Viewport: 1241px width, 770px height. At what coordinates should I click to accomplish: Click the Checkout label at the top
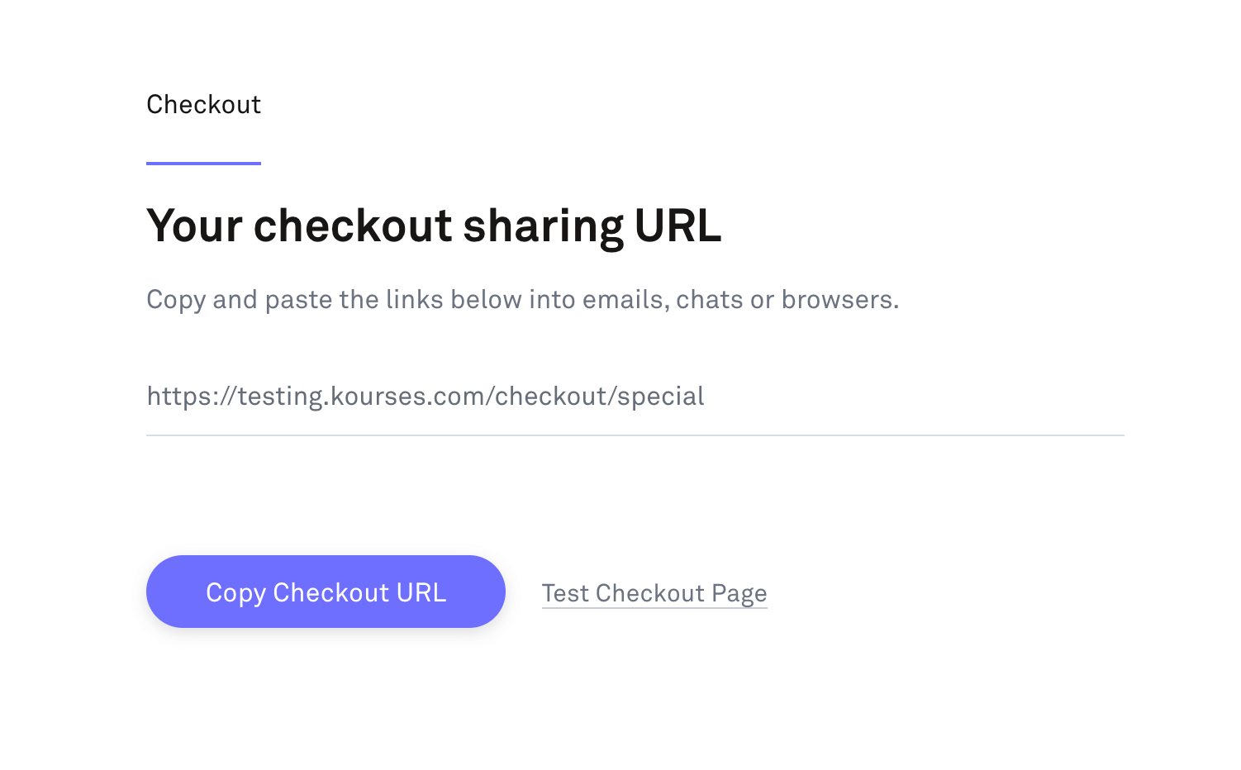[x=203, y=105]
